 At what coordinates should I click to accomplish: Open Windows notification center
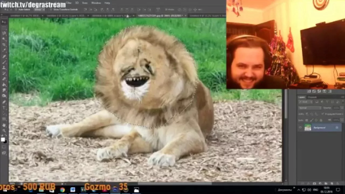(338, 190)
